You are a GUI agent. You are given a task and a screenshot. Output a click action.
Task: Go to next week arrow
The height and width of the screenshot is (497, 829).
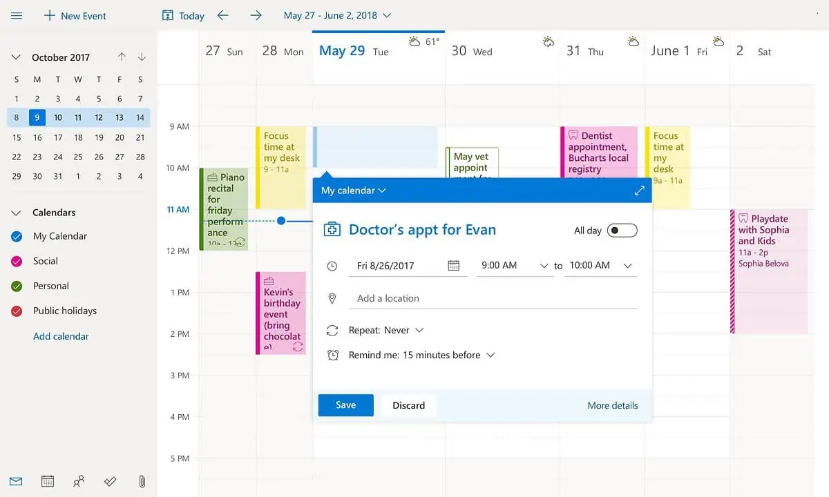(x=256, y=15)
